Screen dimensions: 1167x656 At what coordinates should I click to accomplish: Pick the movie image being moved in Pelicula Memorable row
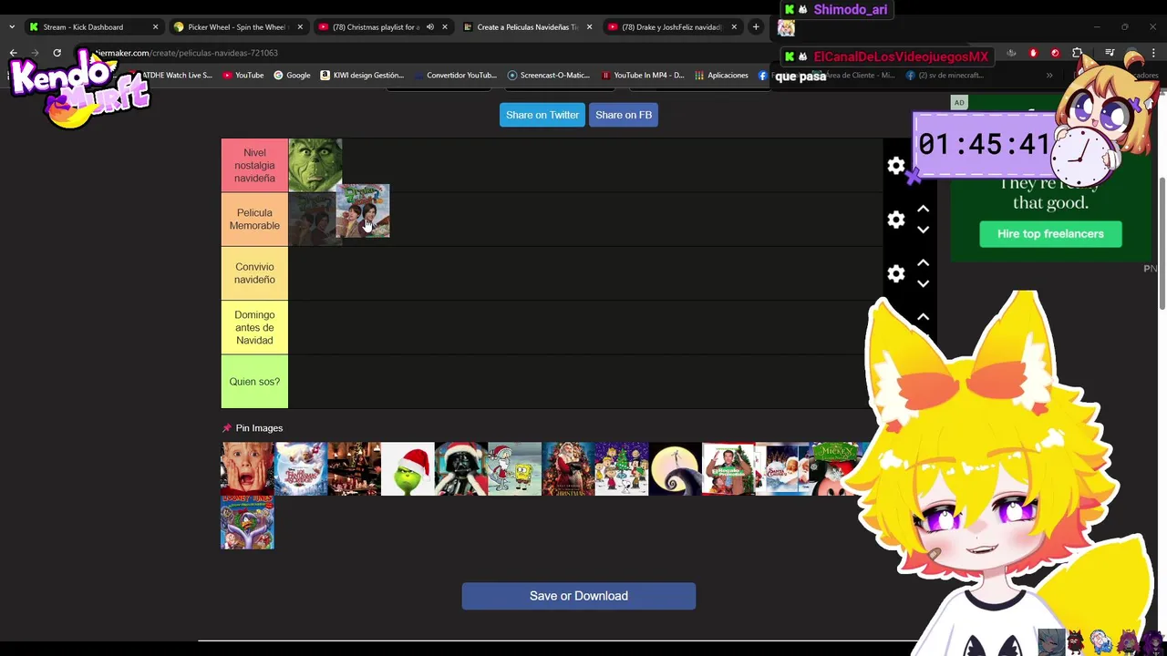click(x=363, y=210)
